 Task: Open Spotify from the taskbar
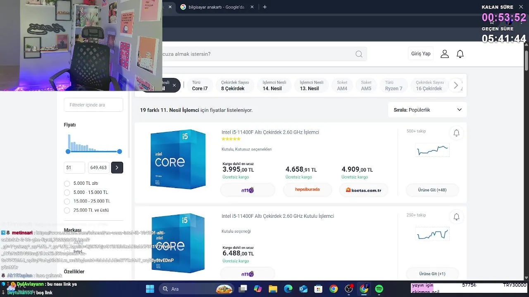coord(379,289)
